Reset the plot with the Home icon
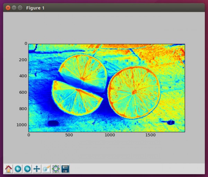208x177 pixels. tap(8, 169)
